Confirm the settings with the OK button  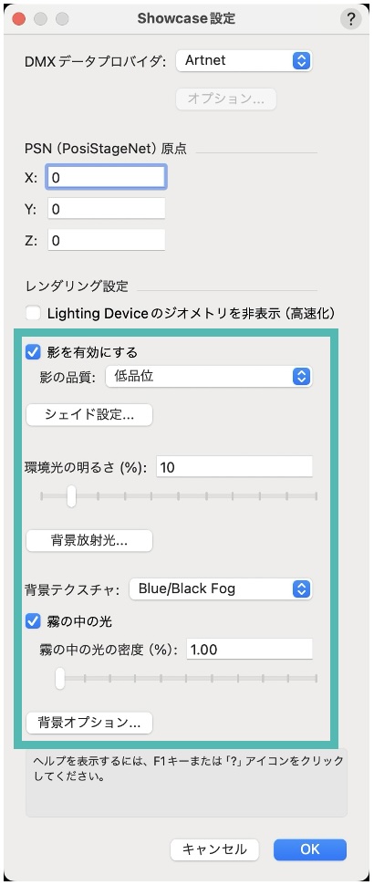[310, 849]
